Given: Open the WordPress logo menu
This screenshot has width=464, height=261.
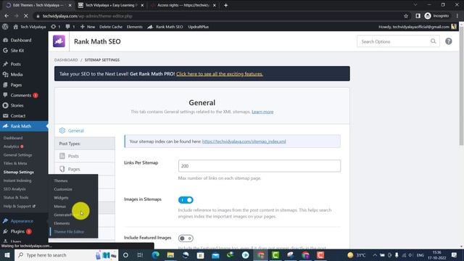Looking at the screenshot, I should [x=5, y=27].
